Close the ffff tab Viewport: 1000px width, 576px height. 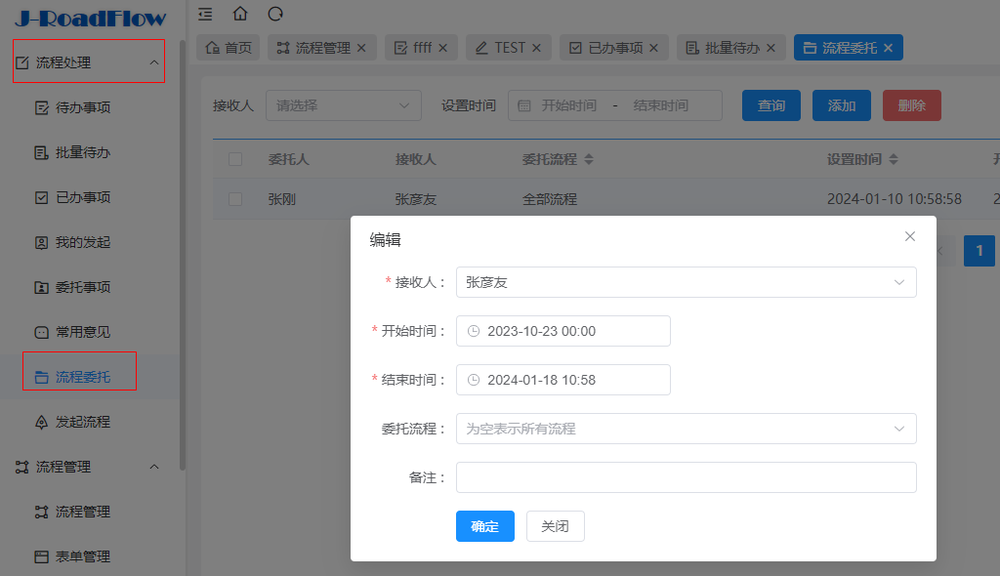click(x=443, y=48)
